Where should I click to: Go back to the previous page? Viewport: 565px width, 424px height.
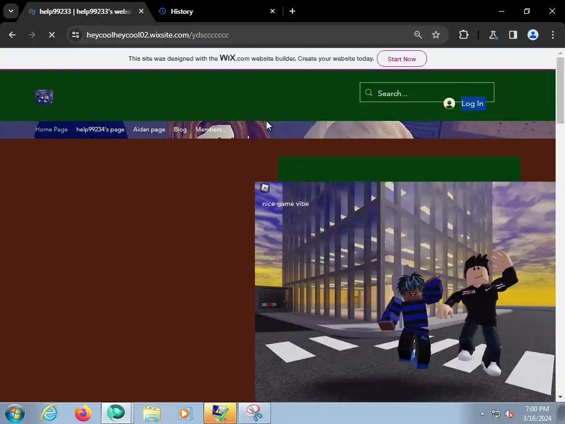12,35
